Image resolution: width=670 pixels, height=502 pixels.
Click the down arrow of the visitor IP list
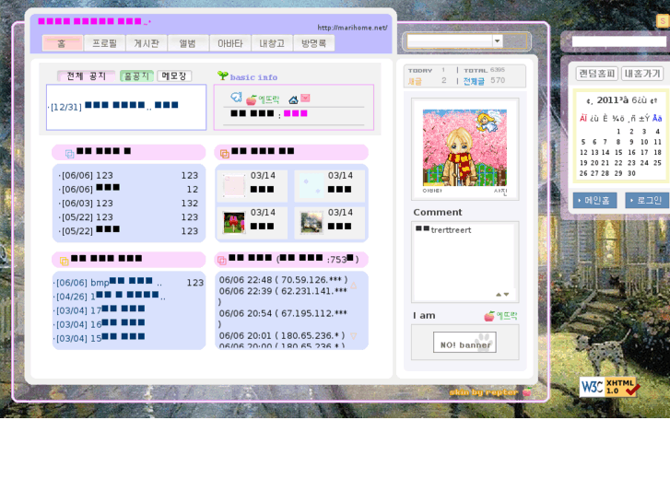tap(354, 336)
